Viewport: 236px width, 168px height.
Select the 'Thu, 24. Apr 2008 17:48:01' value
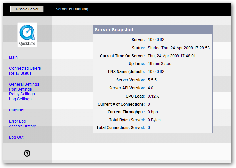tap(172, 56)
